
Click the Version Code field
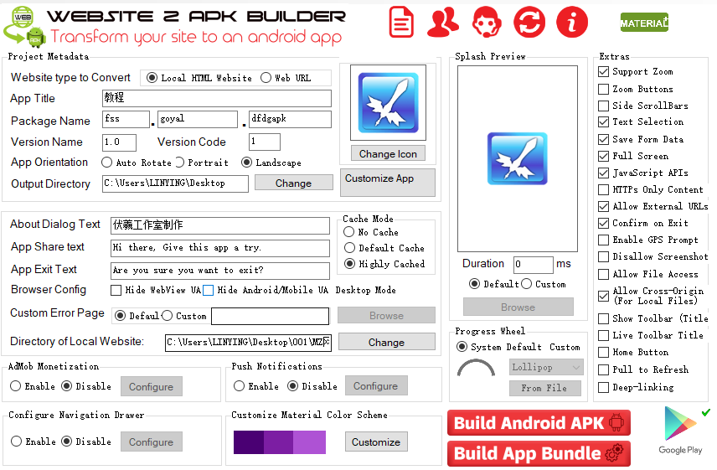pyautogui.click(x=265, y=142)
